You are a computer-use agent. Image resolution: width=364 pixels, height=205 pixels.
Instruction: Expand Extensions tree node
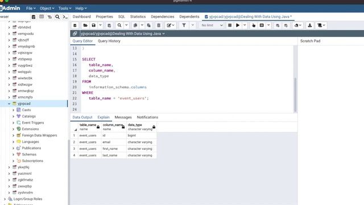(x=13, y=129)
